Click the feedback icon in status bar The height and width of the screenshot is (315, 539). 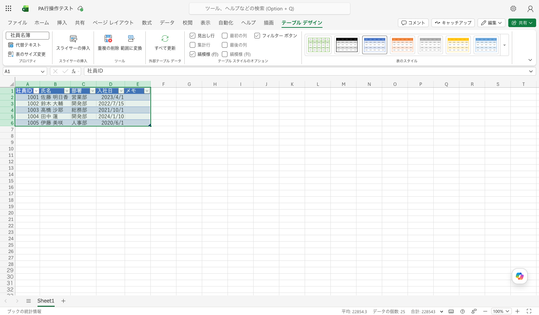click(474, 311)
